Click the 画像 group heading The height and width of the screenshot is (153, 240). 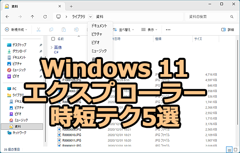click(x=58, y=48)
